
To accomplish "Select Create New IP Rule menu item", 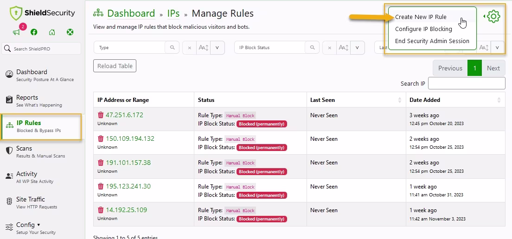I will point(421,17).
